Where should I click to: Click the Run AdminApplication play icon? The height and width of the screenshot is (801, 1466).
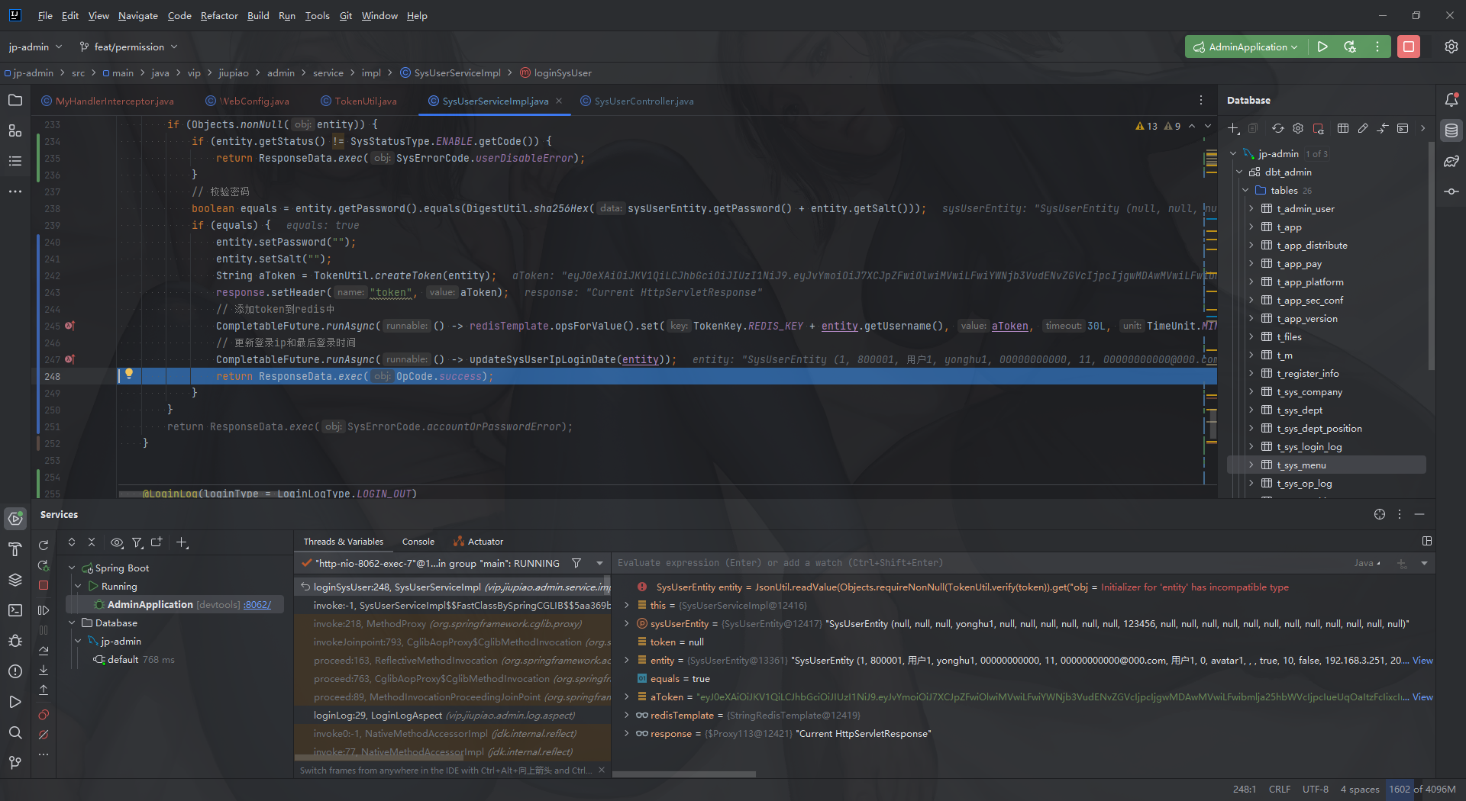click(x=1322, y=47)
